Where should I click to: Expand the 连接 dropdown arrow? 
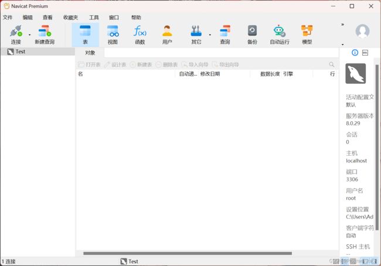point(30,35)
